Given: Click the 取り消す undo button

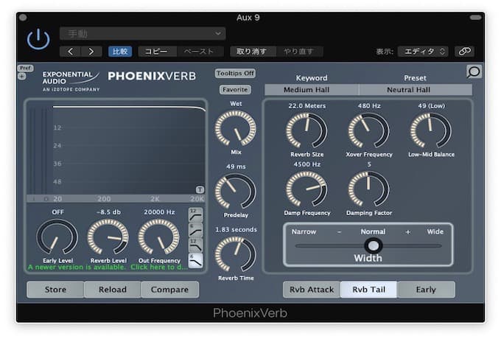Looking at the screenshot, I should (x=253, y=52).
